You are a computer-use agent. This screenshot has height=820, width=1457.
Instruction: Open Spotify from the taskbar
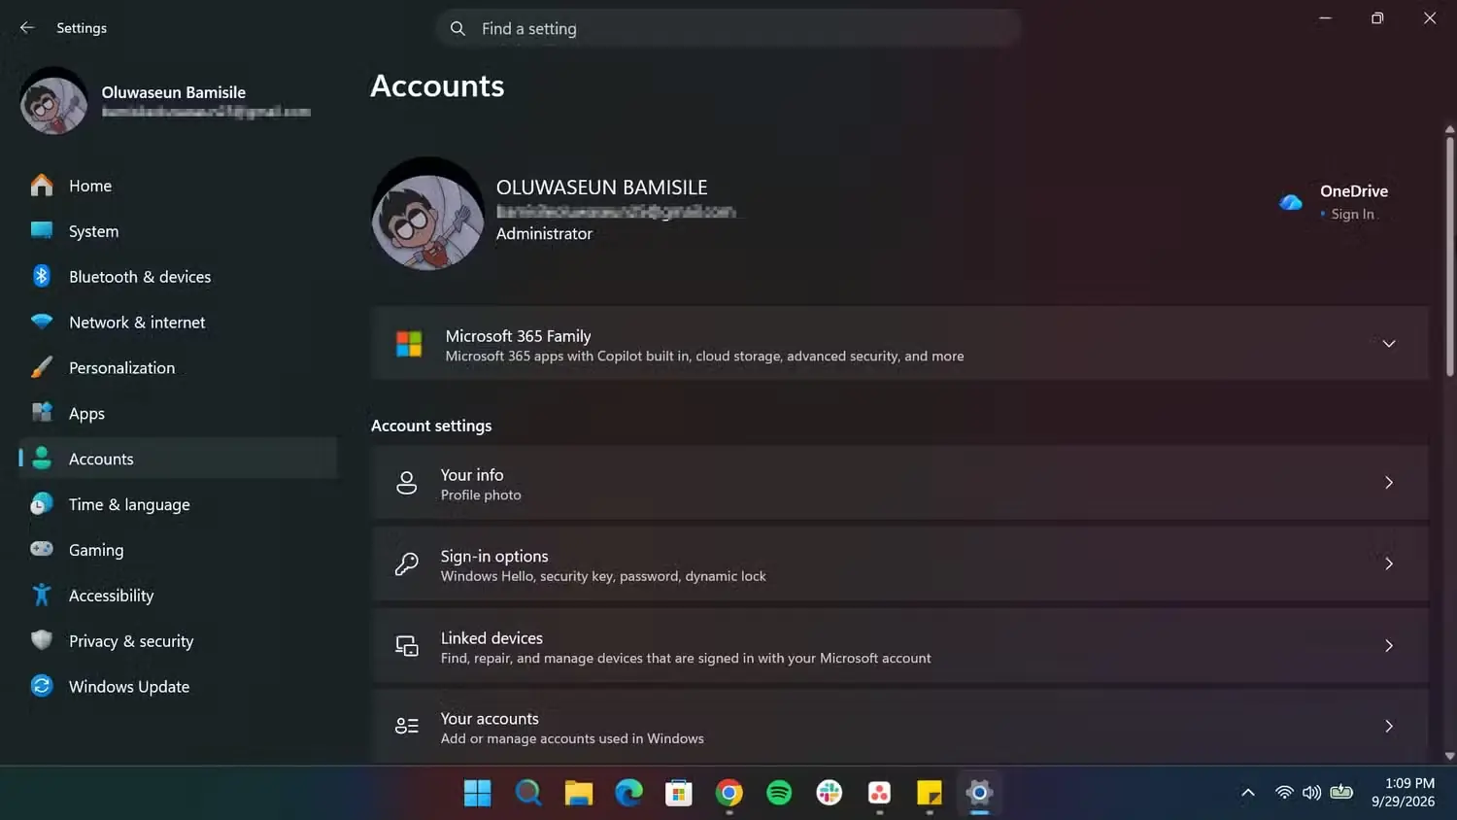click(779, 793)
